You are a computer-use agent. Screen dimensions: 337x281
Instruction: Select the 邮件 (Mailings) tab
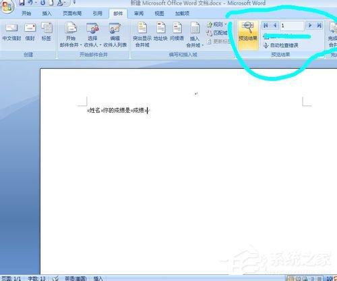118,14
